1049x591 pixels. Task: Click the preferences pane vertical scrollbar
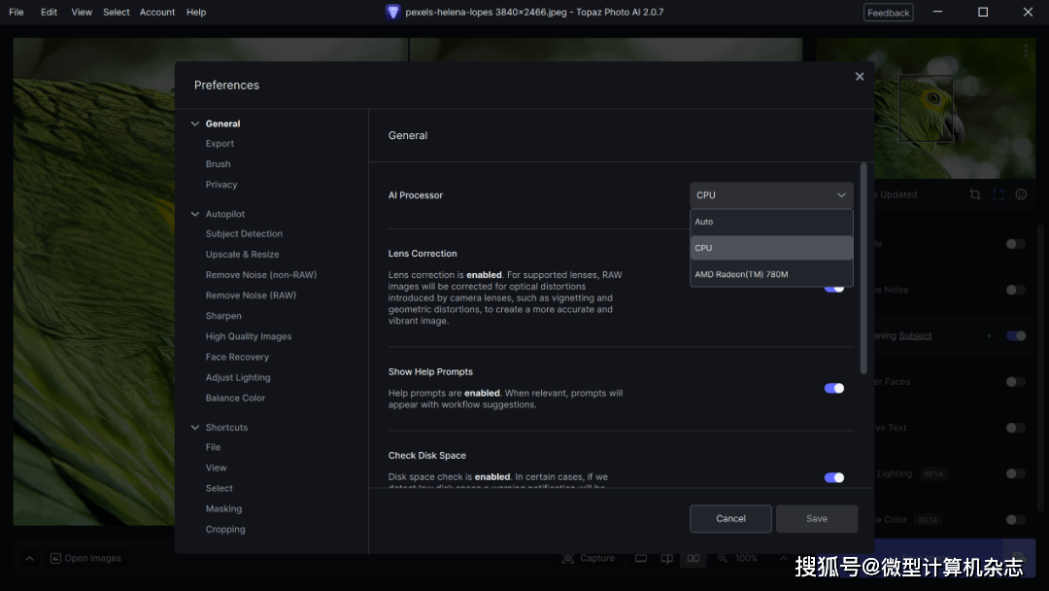point(863,267)
